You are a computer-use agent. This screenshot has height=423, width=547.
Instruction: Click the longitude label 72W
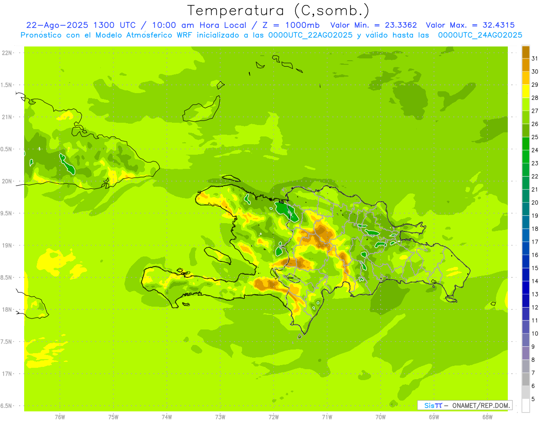[x=273, y=417]
